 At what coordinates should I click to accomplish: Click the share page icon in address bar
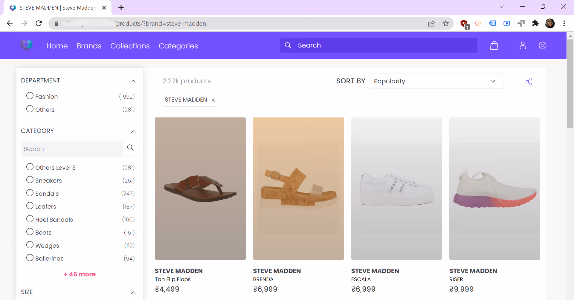coord(431,23)
